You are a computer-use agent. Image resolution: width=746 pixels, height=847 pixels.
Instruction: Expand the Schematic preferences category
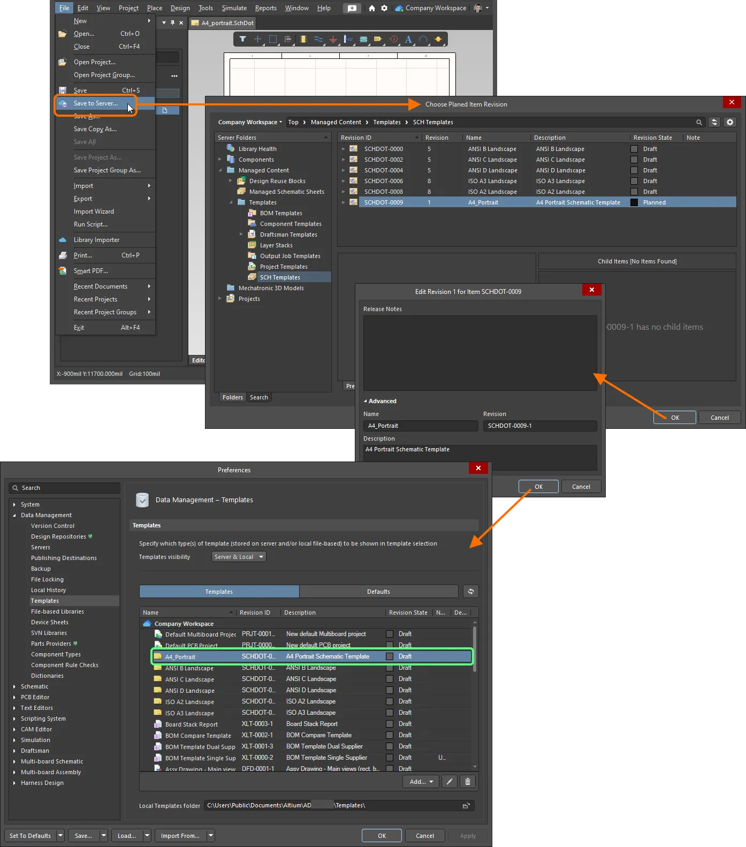pyautogui.click(x=14, y=686)
